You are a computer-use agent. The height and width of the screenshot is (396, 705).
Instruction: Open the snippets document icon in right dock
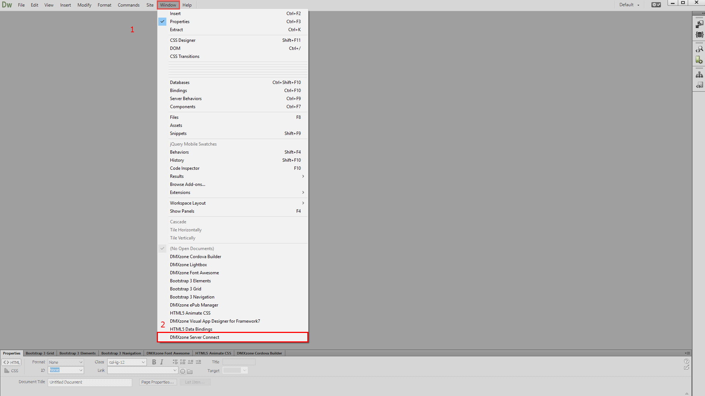(x=699, y=85)
